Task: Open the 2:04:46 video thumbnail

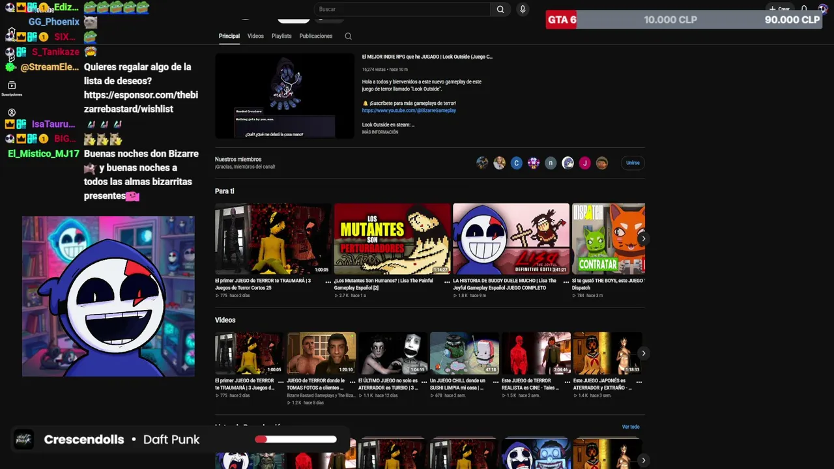Action: (x=536, y=353)
